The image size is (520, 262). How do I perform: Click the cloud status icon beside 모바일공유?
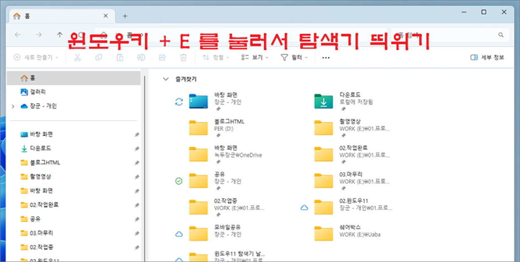click(x=179, y=234)
